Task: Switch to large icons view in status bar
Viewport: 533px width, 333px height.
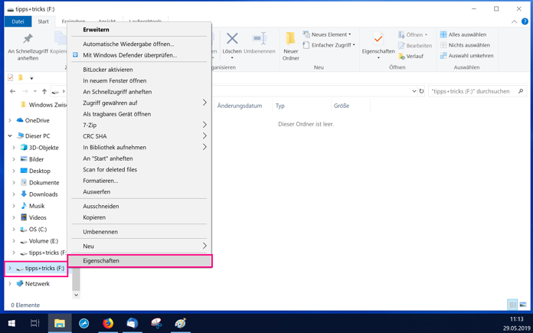Action: tap(523, 305)
